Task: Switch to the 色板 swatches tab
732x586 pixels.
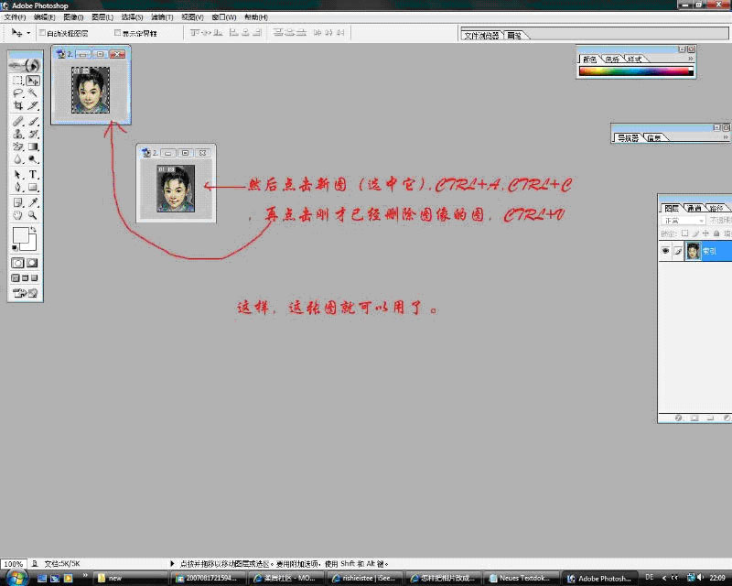Action: pyautogui.click(x=612, y=59)
